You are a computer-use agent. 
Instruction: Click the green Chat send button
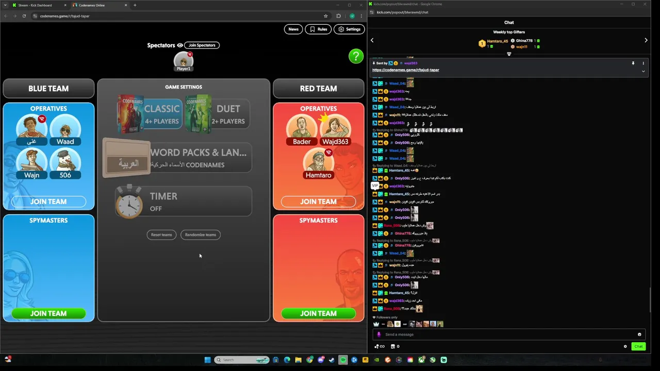tap(638, 346)
